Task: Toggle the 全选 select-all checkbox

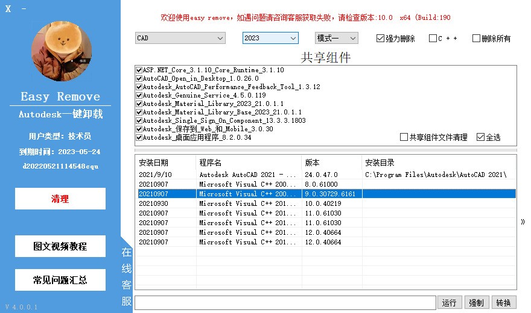Action: 480,137
